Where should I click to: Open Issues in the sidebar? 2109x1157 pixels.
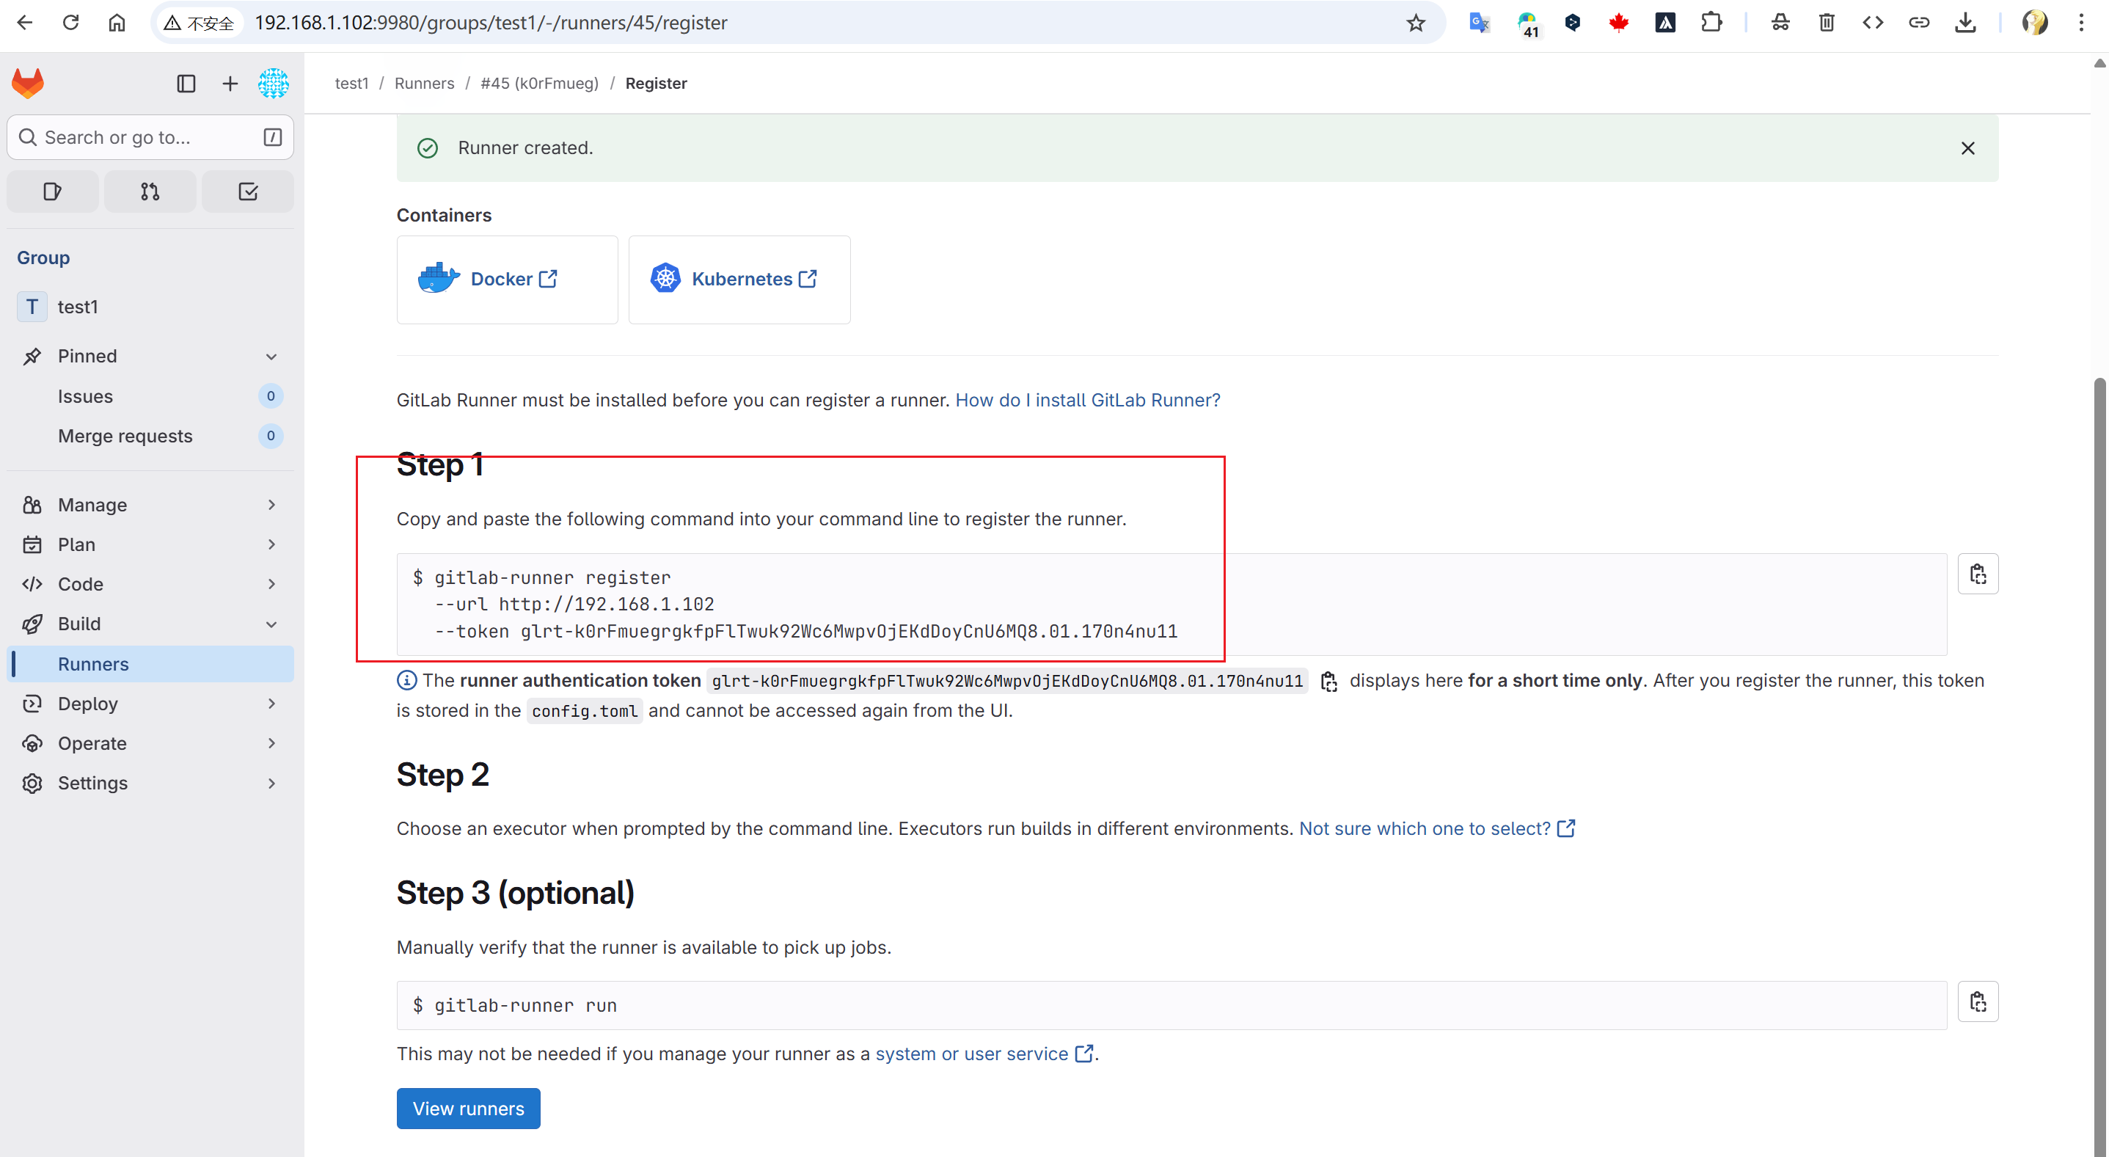(x=85, y=396)
